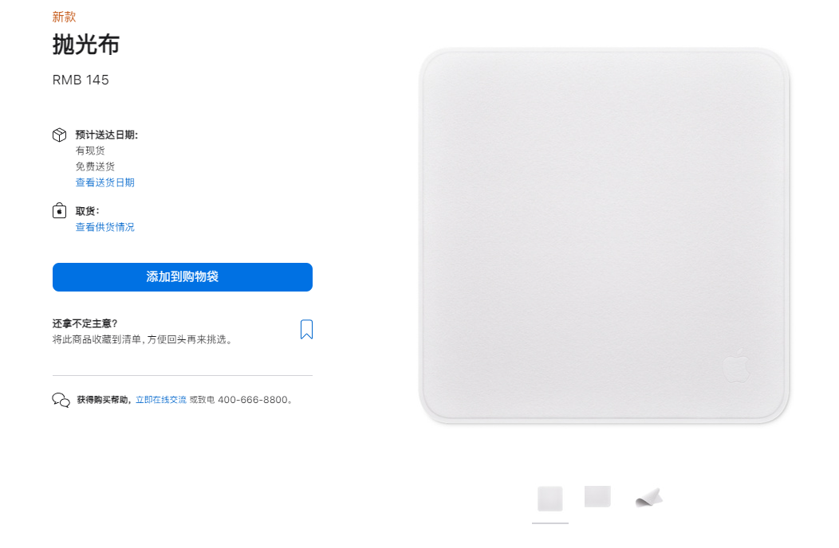Click the price RMB 145
Image resolution: width=839 pixels, height=548 pixels.
click(x=81, y=80)
